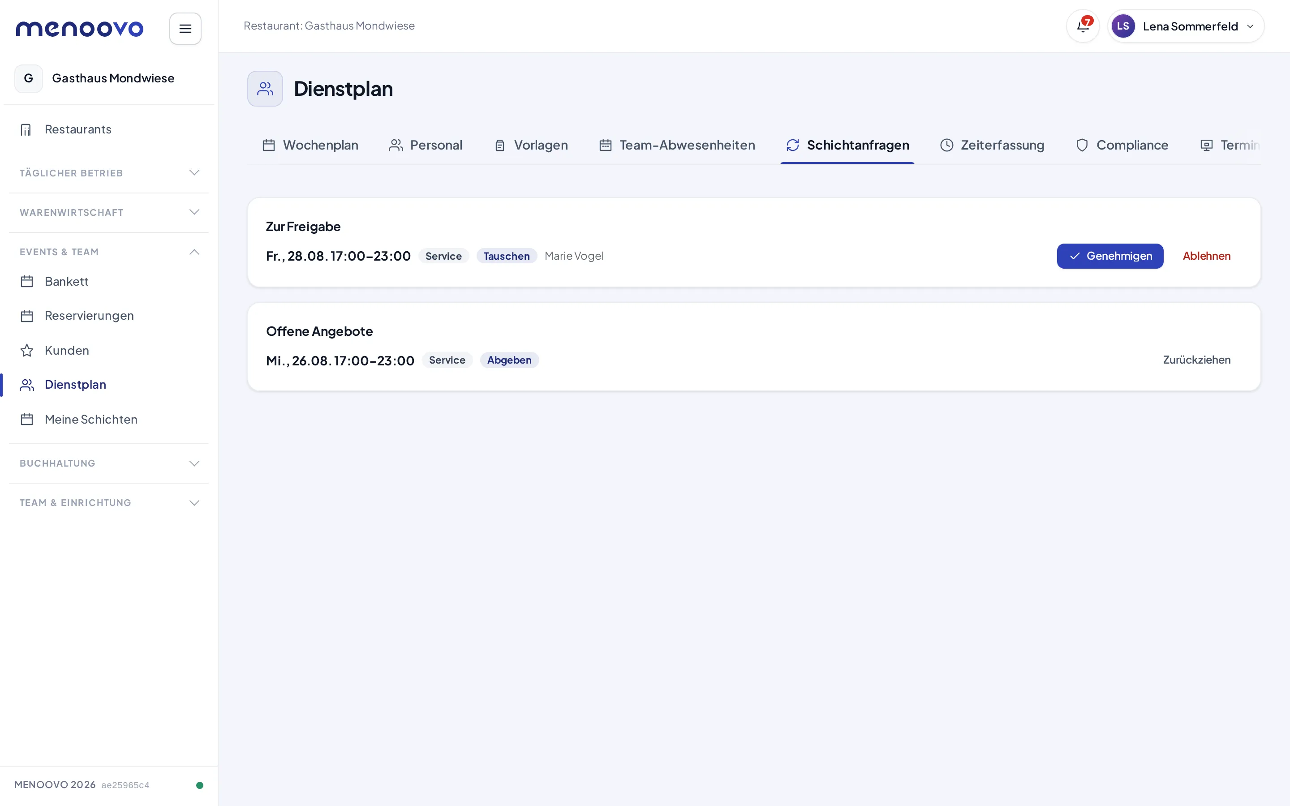Approve Marie Vogel's request with Genehmigen
The height and width of the screenshot is (806, 1290).
1110,256
